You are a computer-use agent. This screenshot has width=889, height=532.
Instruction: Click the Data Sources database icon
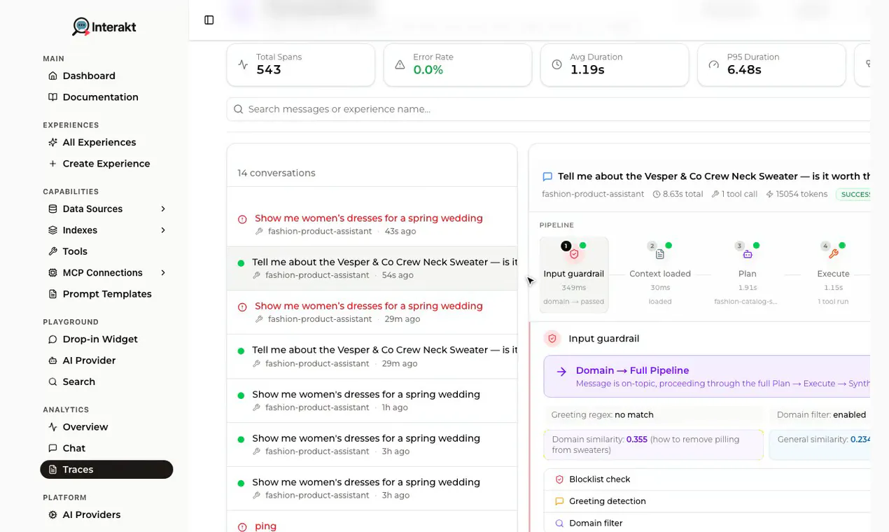pos(52,209)
